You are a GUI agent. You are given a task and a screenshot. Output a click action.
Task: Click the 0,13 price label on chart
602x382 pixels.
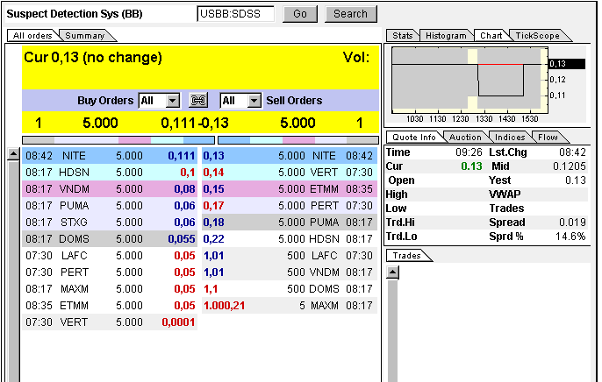tap(567, 64)
